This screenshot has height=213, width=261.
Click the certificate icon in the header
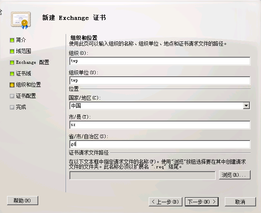click(21, 20)
